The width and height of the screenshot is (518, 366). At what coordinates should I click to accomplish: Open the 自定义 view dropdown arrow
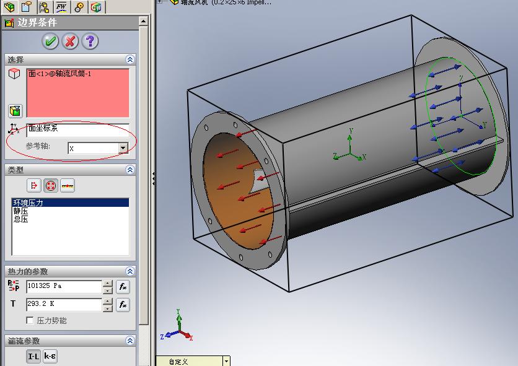[x=226, y=362]
